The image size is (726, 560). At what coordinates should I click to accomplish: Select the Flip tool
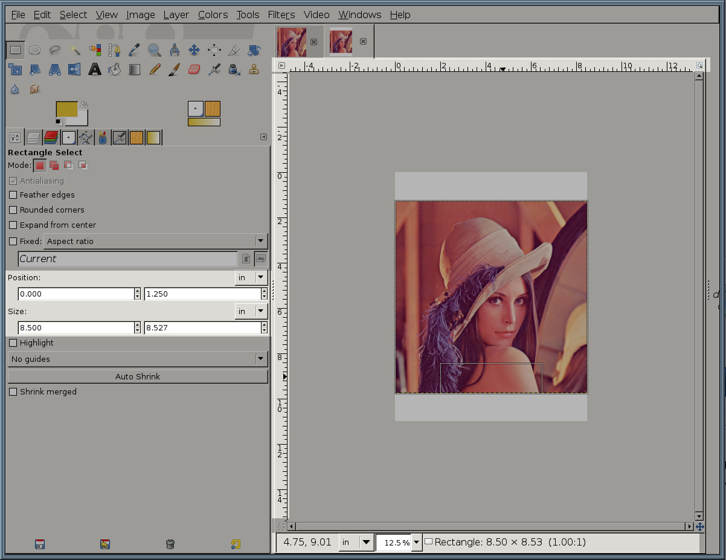[x=75, y=69]
